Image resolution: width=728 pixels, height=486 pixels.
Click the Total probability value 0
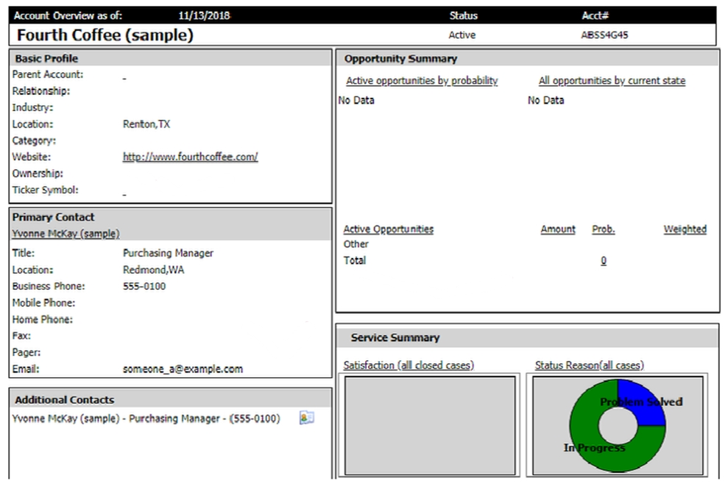(x=603, y=260)
